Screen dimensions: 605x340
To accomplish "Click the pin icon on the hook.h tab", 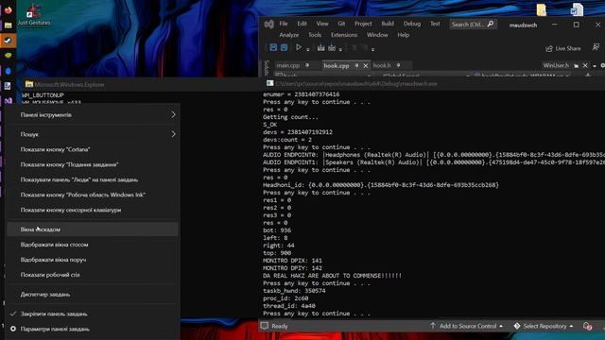I will (x=398, y=65).
